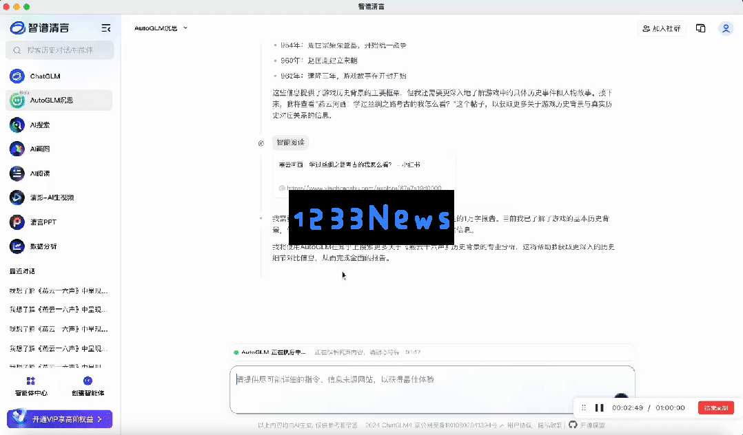Click the 创建智能体 icon
Viewport: 743px width, 435px height.
88,381
